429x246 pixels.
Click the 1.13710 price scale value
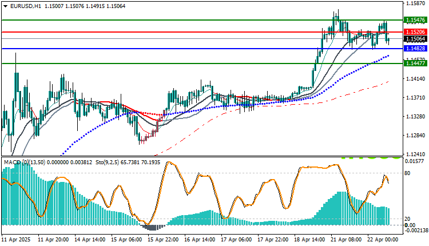pyautogui.click(x=416, y=98)
